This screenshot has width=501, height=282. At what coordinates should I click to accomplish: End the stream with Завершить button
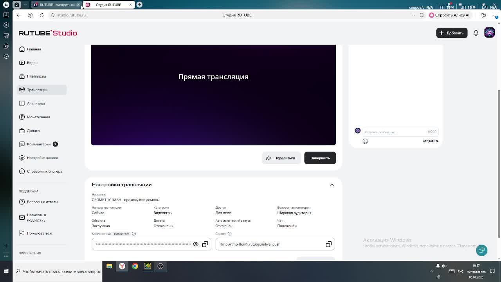pos(320,158)
